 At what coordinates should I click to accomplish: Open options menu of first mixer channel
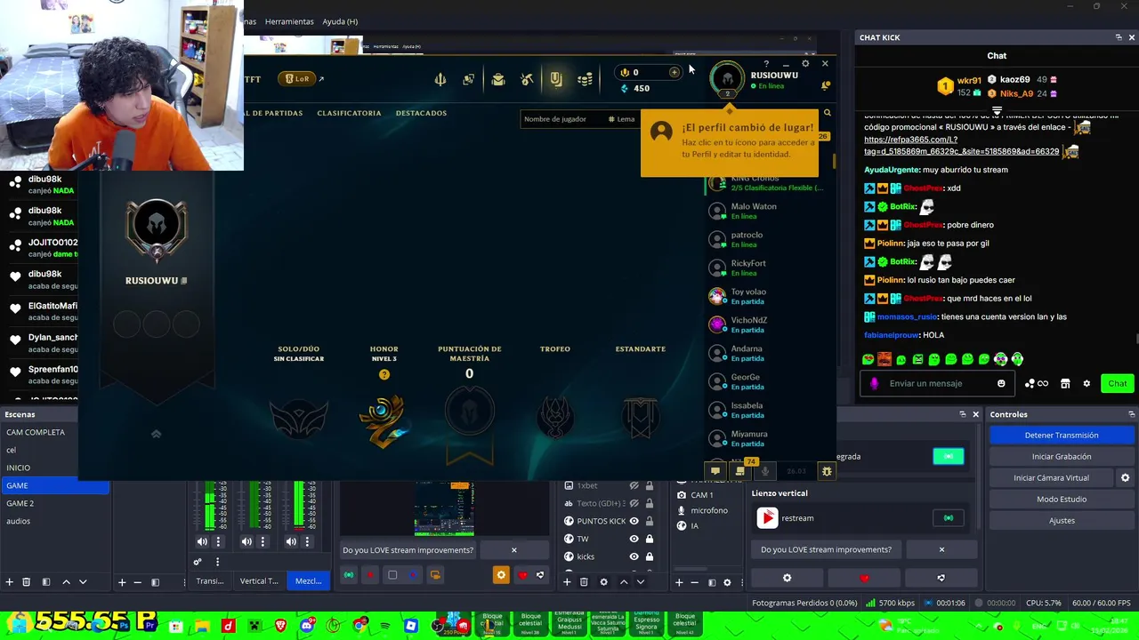(x=218, y=541)
